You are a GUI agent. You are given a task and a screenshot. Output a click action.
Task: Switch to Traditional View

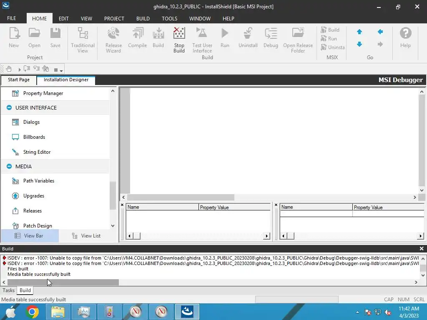click(83, 40)
